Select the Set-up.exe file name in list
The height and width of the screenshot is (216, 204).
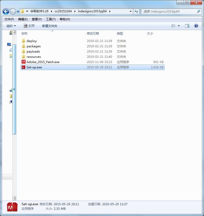pyautogui.click(x=34, y=67)
